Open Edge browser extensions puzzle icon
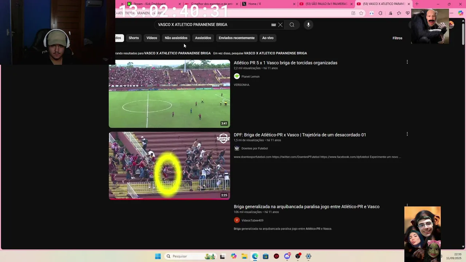The width and height of the screenshot is (466, 262). click(x=380, y=13)
